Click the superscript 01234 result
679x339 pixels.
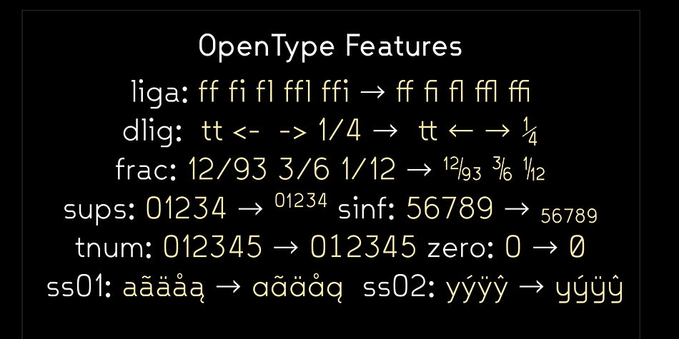click(x=300, y=201)
